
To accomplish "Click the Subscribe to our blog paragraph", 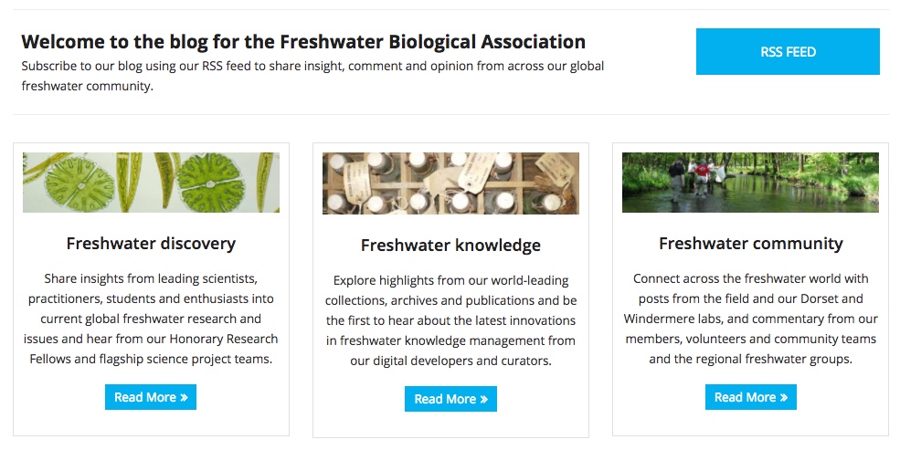I will [312, 77].
